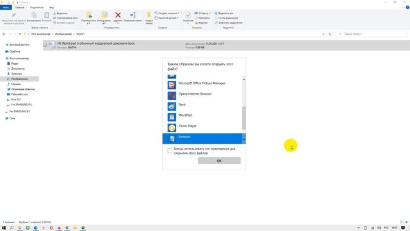Viewport: 410px width, 231px height.
Task: Click Вырезать in the ribbon
Action: click(60, 13)
